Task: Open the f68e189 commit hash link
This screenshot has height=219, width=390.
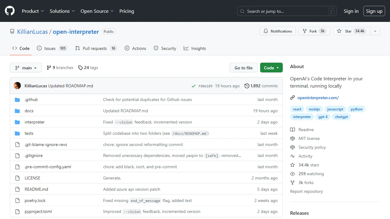Action: 205,86
